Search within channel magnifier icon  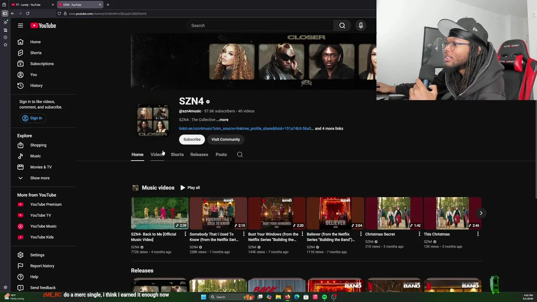click(240, 154)
